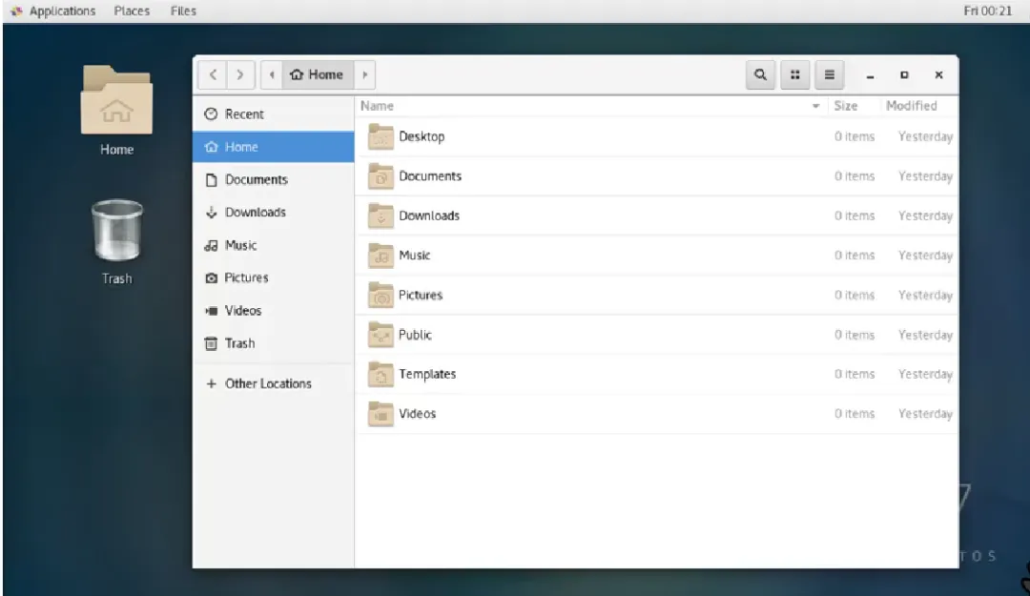Go forward with the right arrow button

point(240,75)
